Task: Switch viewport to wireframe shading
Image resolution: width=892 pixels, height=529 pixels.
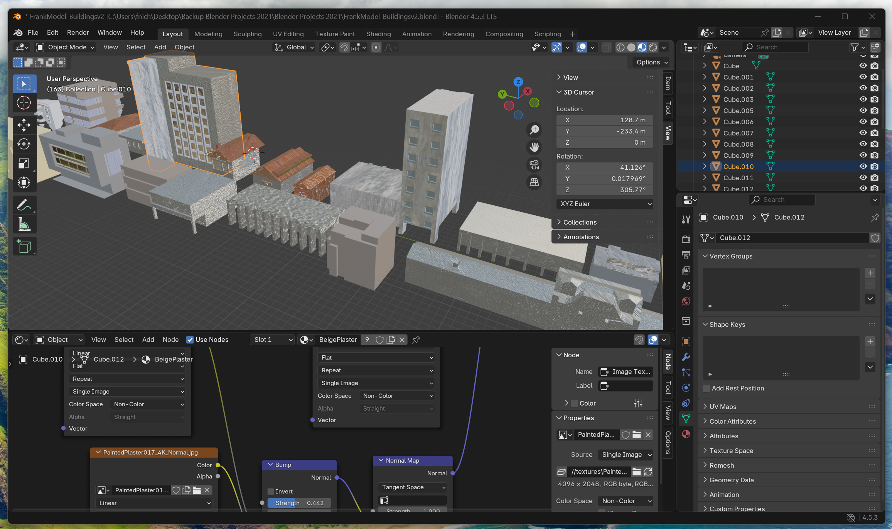Action: (x=620, y=47)
